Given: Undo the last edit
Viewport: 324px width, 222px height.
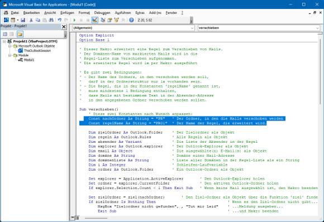Looking at the screenshot, I should (60, 20).
